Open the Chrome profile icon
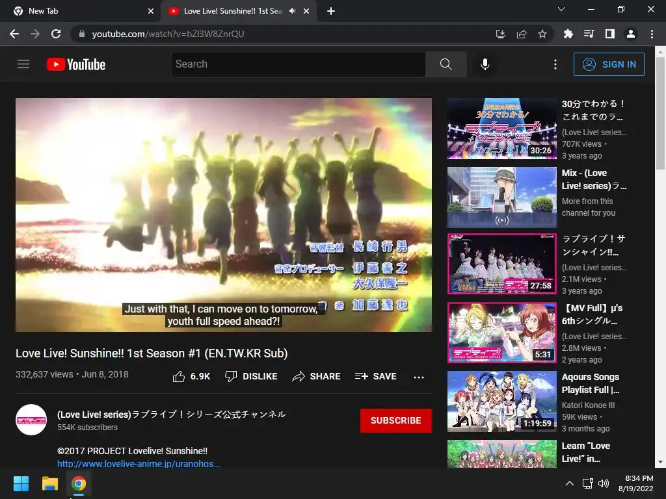 [x=631, y=34]
